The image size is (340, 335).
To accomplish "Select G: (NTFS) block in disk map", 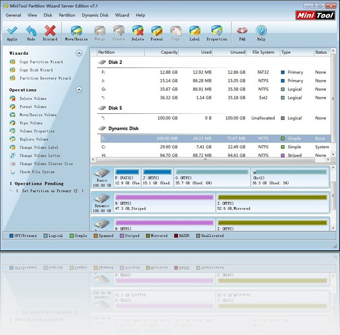I will point(212,177).
